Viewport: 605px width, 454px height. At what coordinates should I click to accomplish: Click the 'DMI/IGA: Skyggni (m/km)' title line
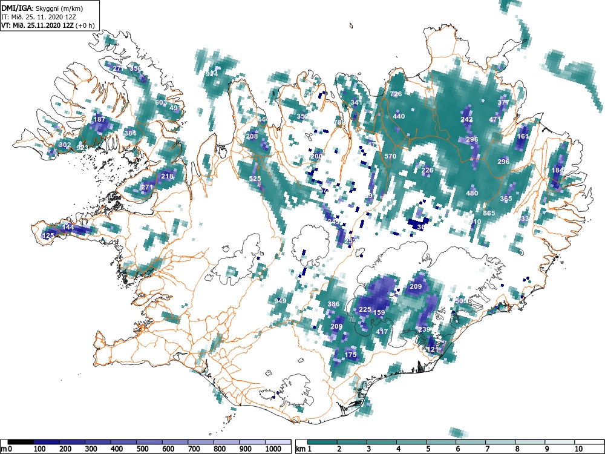pyautogui.click(x=42, y=8)
